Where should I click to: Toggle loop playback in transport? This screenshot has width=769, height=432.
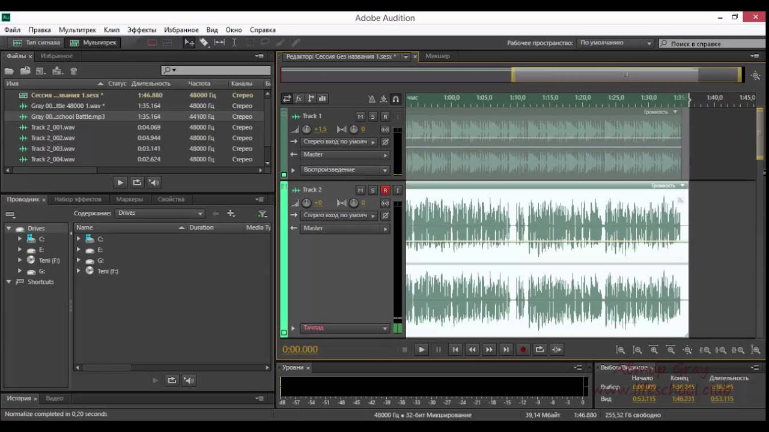(x=540, y=349)
